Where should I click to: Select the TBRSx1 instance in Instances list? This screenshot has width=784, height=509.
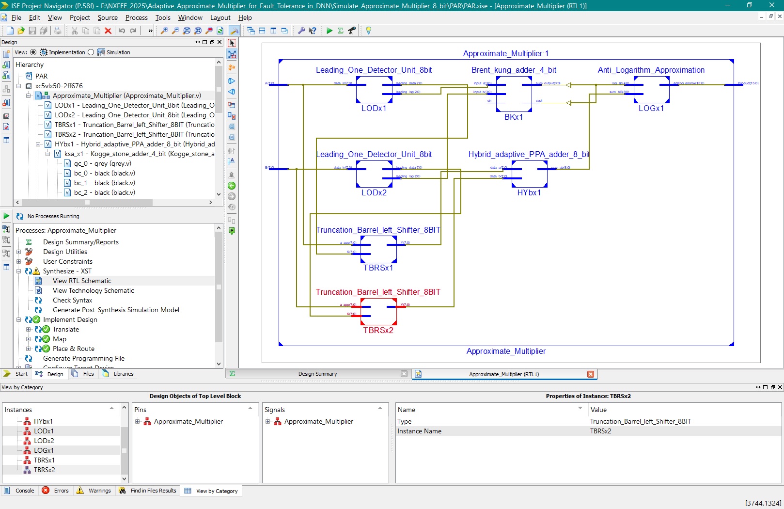(x=44, y=460)
